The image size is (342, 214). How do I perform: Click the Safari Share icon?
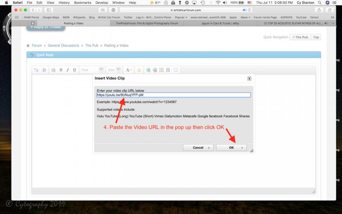click(x=319, y=9)
